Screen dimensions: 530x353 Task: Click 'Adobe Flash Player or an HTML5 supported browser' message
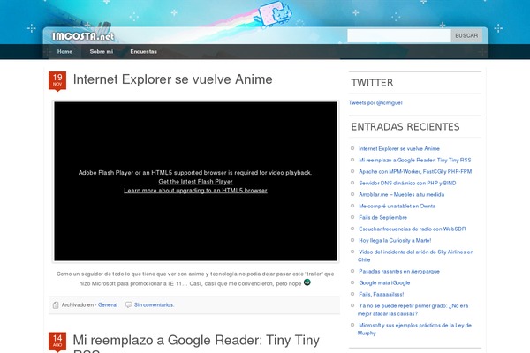[195, 173]
